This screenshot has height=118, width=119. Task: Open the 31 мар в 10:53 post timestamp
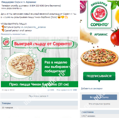pos(8,90)
